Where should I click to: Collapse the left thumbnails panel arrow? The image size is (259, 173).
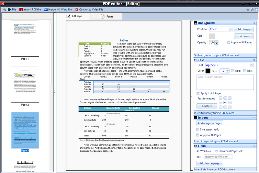[55, 93]
